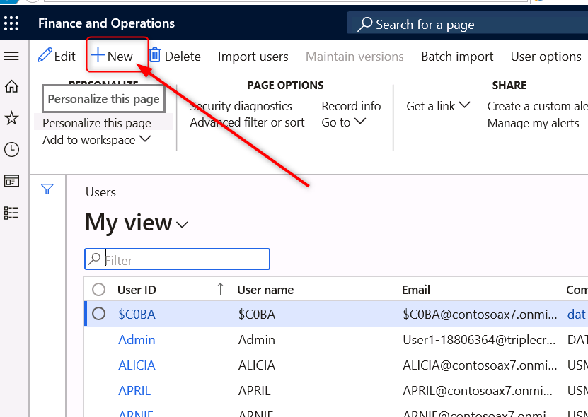Toggle select-all circle in grid header
The height and width of the screenshot is (417, 588).
pyautogui.click(x=99, y=289)
